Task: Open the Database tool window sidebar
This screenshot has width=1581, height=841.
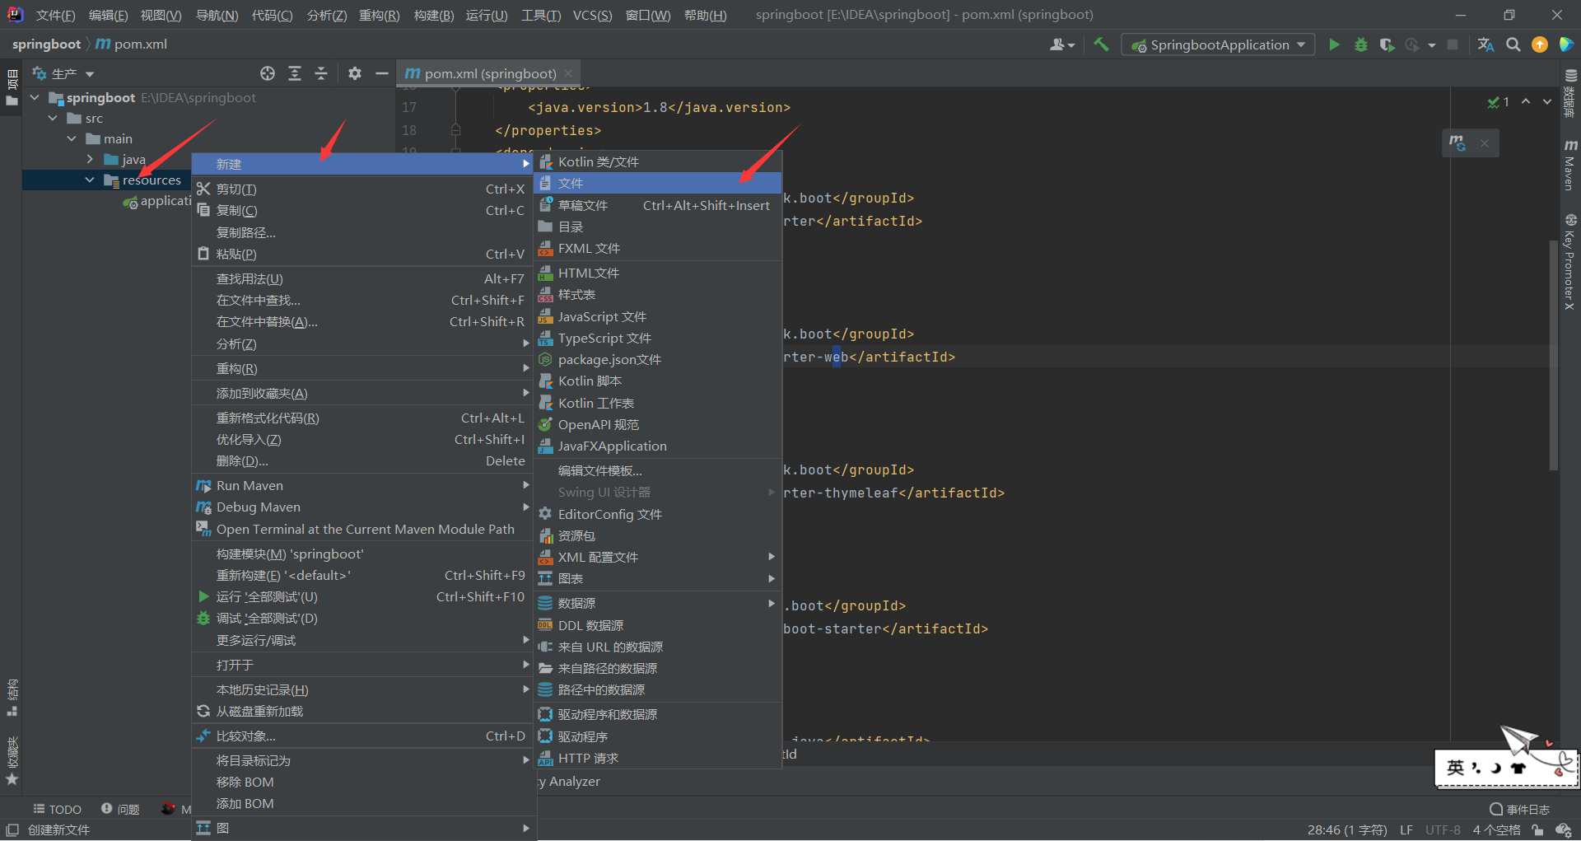Action: point(1570,93)
